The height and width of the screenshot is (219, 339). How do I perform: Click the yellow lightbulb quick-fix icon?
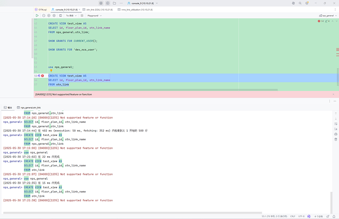[x=51, y=70]
